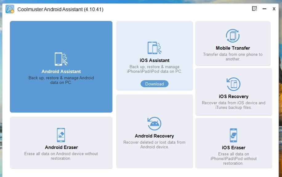Close the Coolmuster Android Assistant window
The image size is (282, 177).
tap(274, 9)
